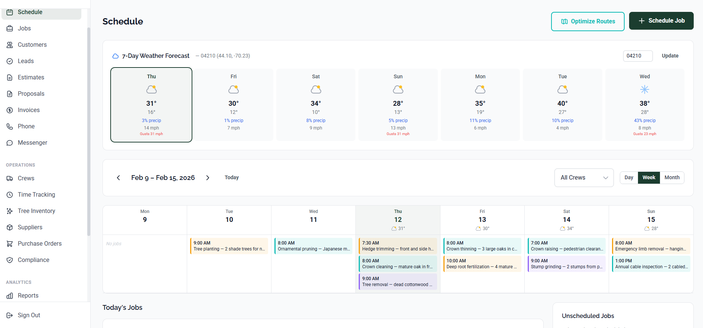Click the plus icon in Schedule Job
The image size is (703, 328).
click(641, 21)
